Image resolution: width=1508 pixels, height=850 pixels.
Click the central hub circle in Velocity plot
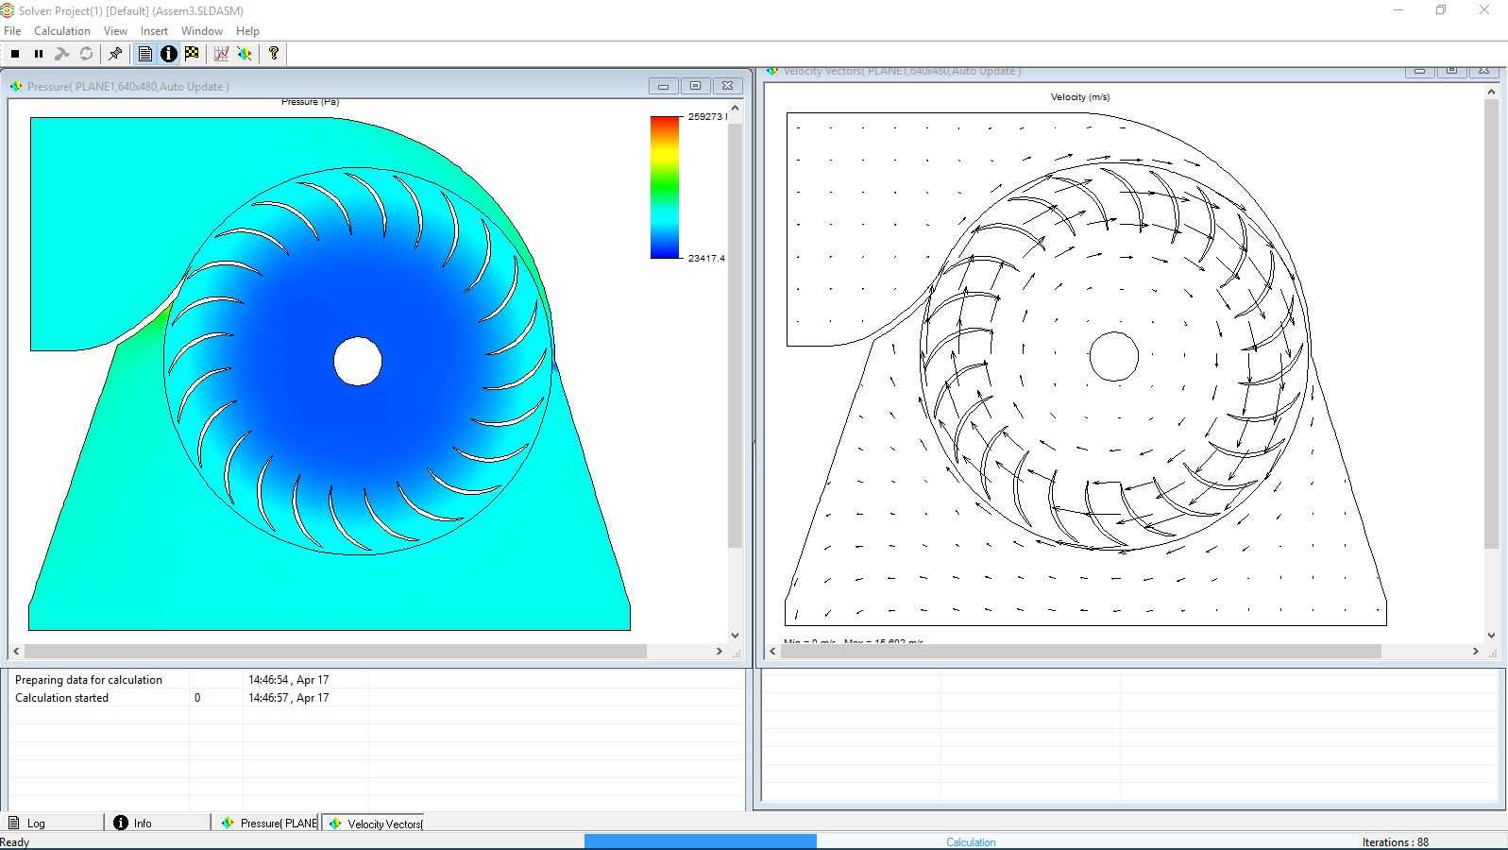[x=1114, y=356]
